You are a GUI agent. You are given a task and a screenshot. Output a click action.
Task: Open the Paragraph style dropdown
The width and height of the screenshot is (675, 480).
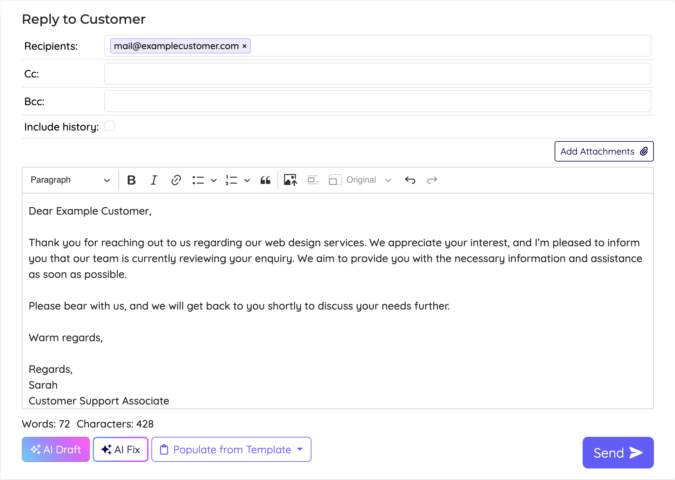point(70,180)
